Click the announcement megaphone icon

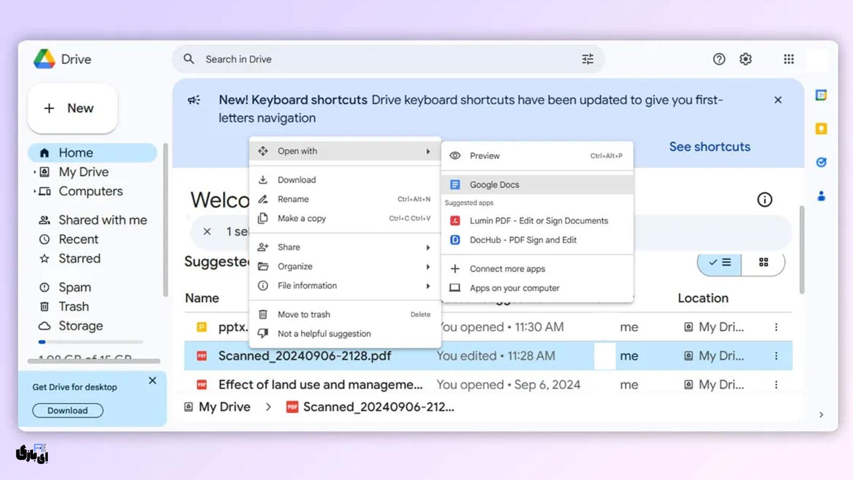(194, 100)
